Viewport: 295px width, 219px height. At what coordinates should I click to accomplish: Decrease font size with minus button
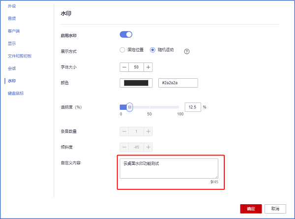pyautogui.click(x=124, y=66)
